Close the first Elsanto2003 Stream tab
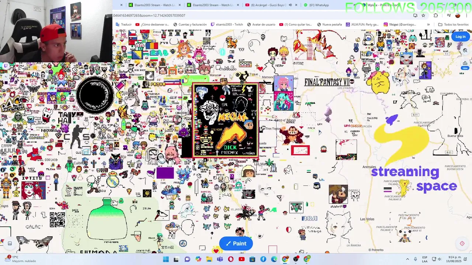This screenshot has width=472, height=265. pyautogui.click(x=180, y=5)
